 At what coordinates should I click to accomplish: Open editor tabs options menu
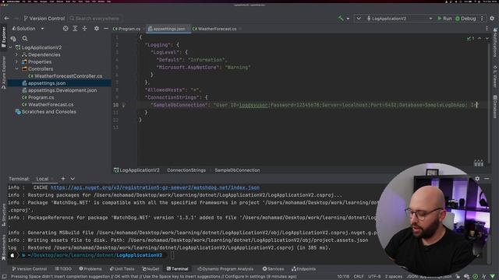[x=487, y=29]
